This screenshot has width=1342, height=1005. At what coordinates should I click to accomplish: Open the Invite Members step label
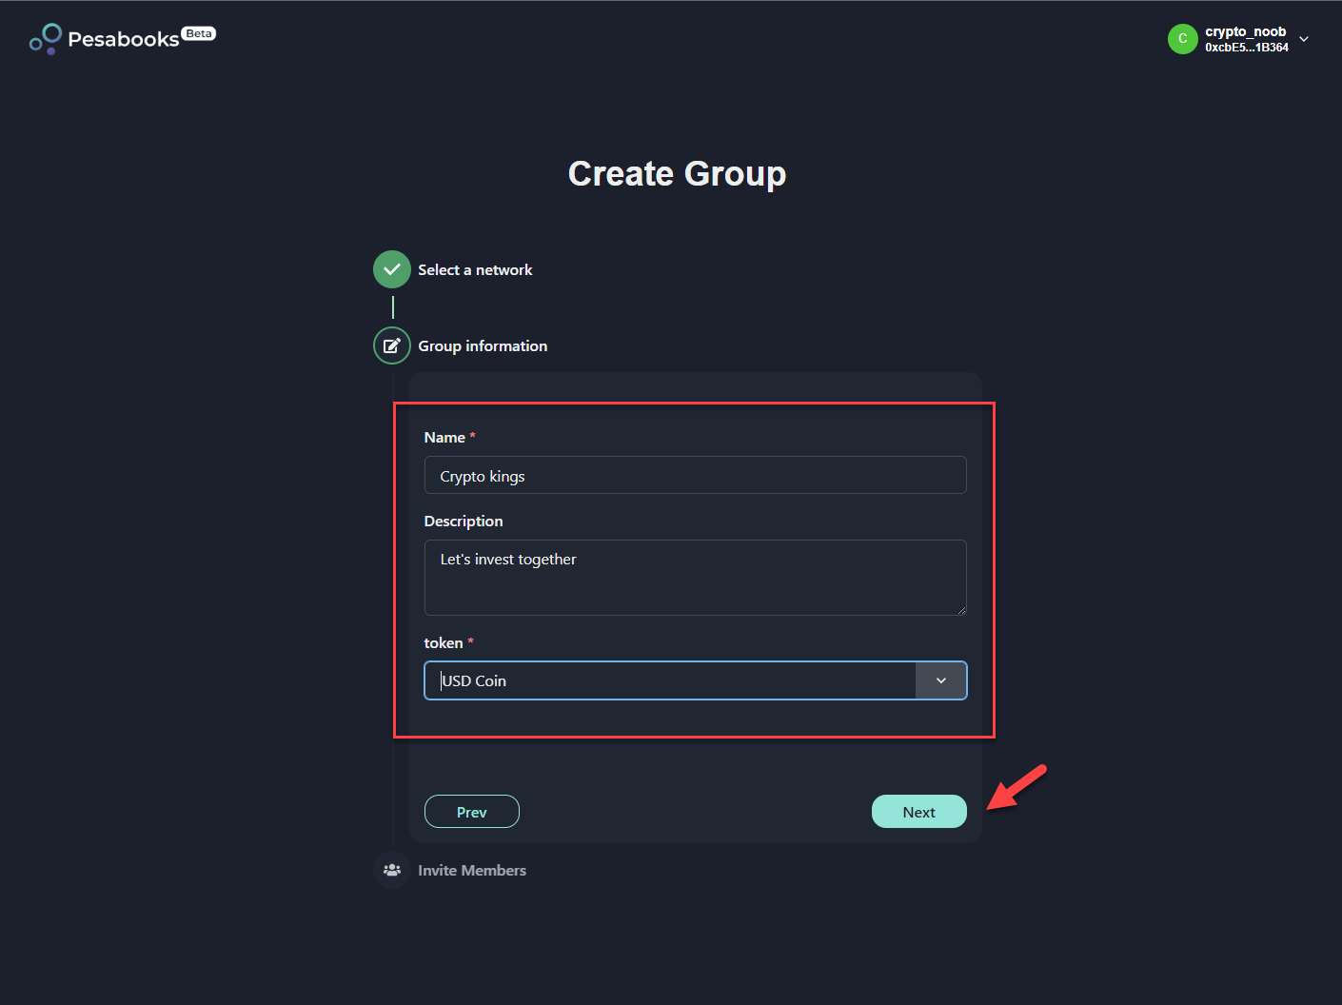472,870
